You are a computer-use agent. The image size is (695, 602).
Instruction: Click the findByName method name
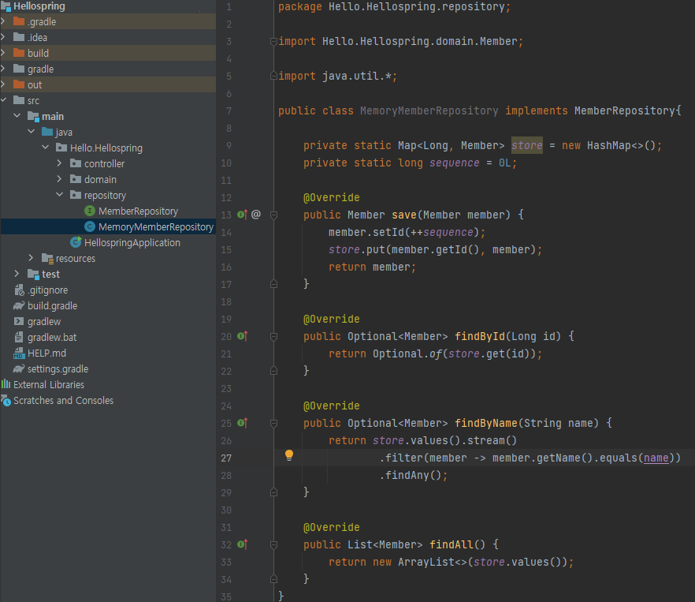485,423
